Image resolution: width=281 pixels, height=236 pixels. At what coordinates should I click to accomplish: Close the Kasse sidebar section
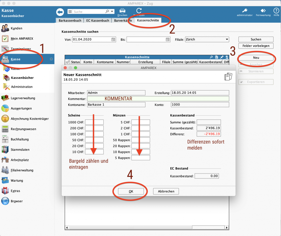[51, 59]
